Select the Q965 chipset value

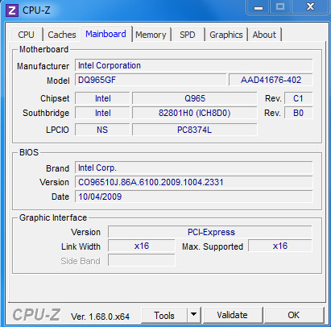coord(195,98)
